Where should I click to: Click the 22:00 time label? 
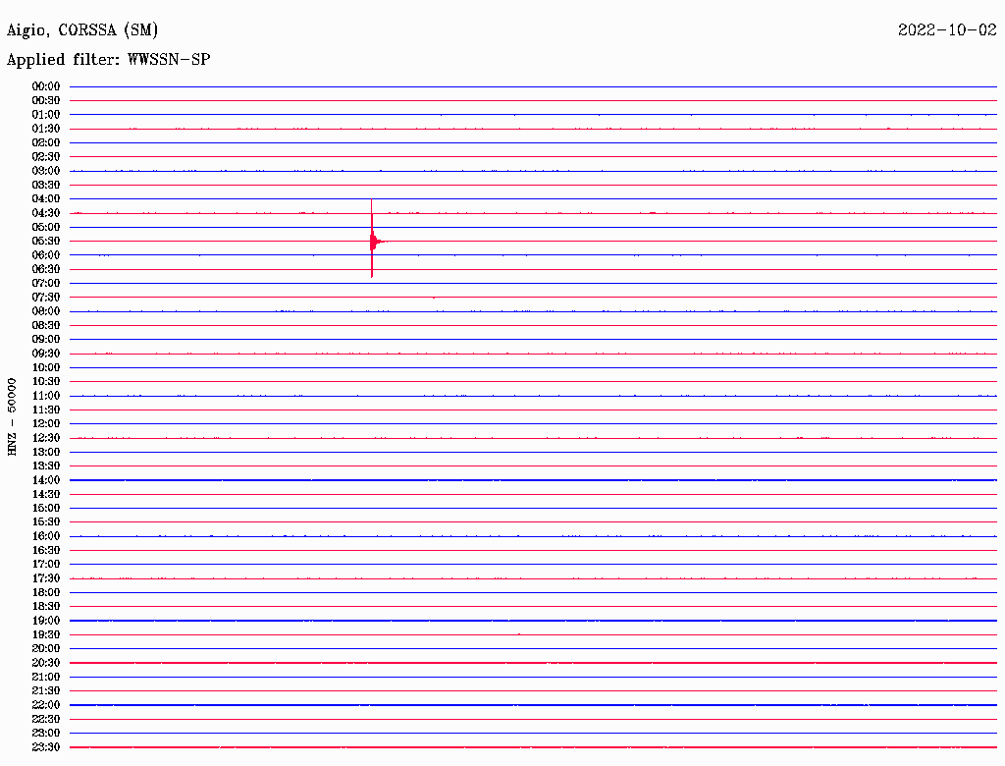click(46, 705)
